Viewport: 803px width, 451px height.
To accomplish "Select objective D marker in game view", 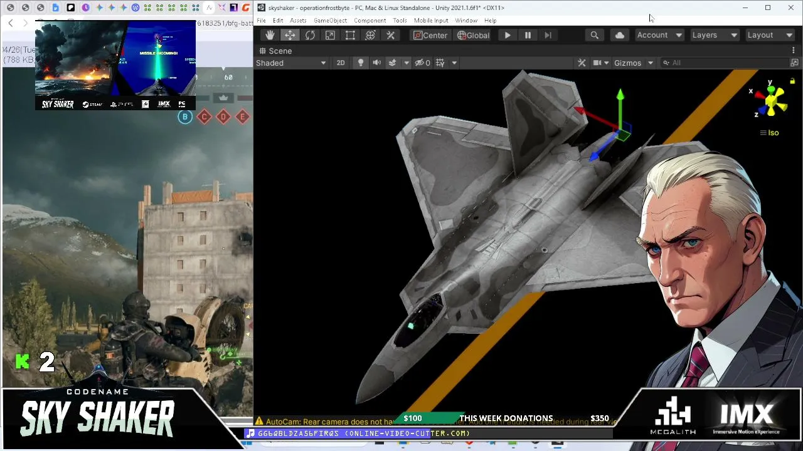I will click(x=223, y=117).
